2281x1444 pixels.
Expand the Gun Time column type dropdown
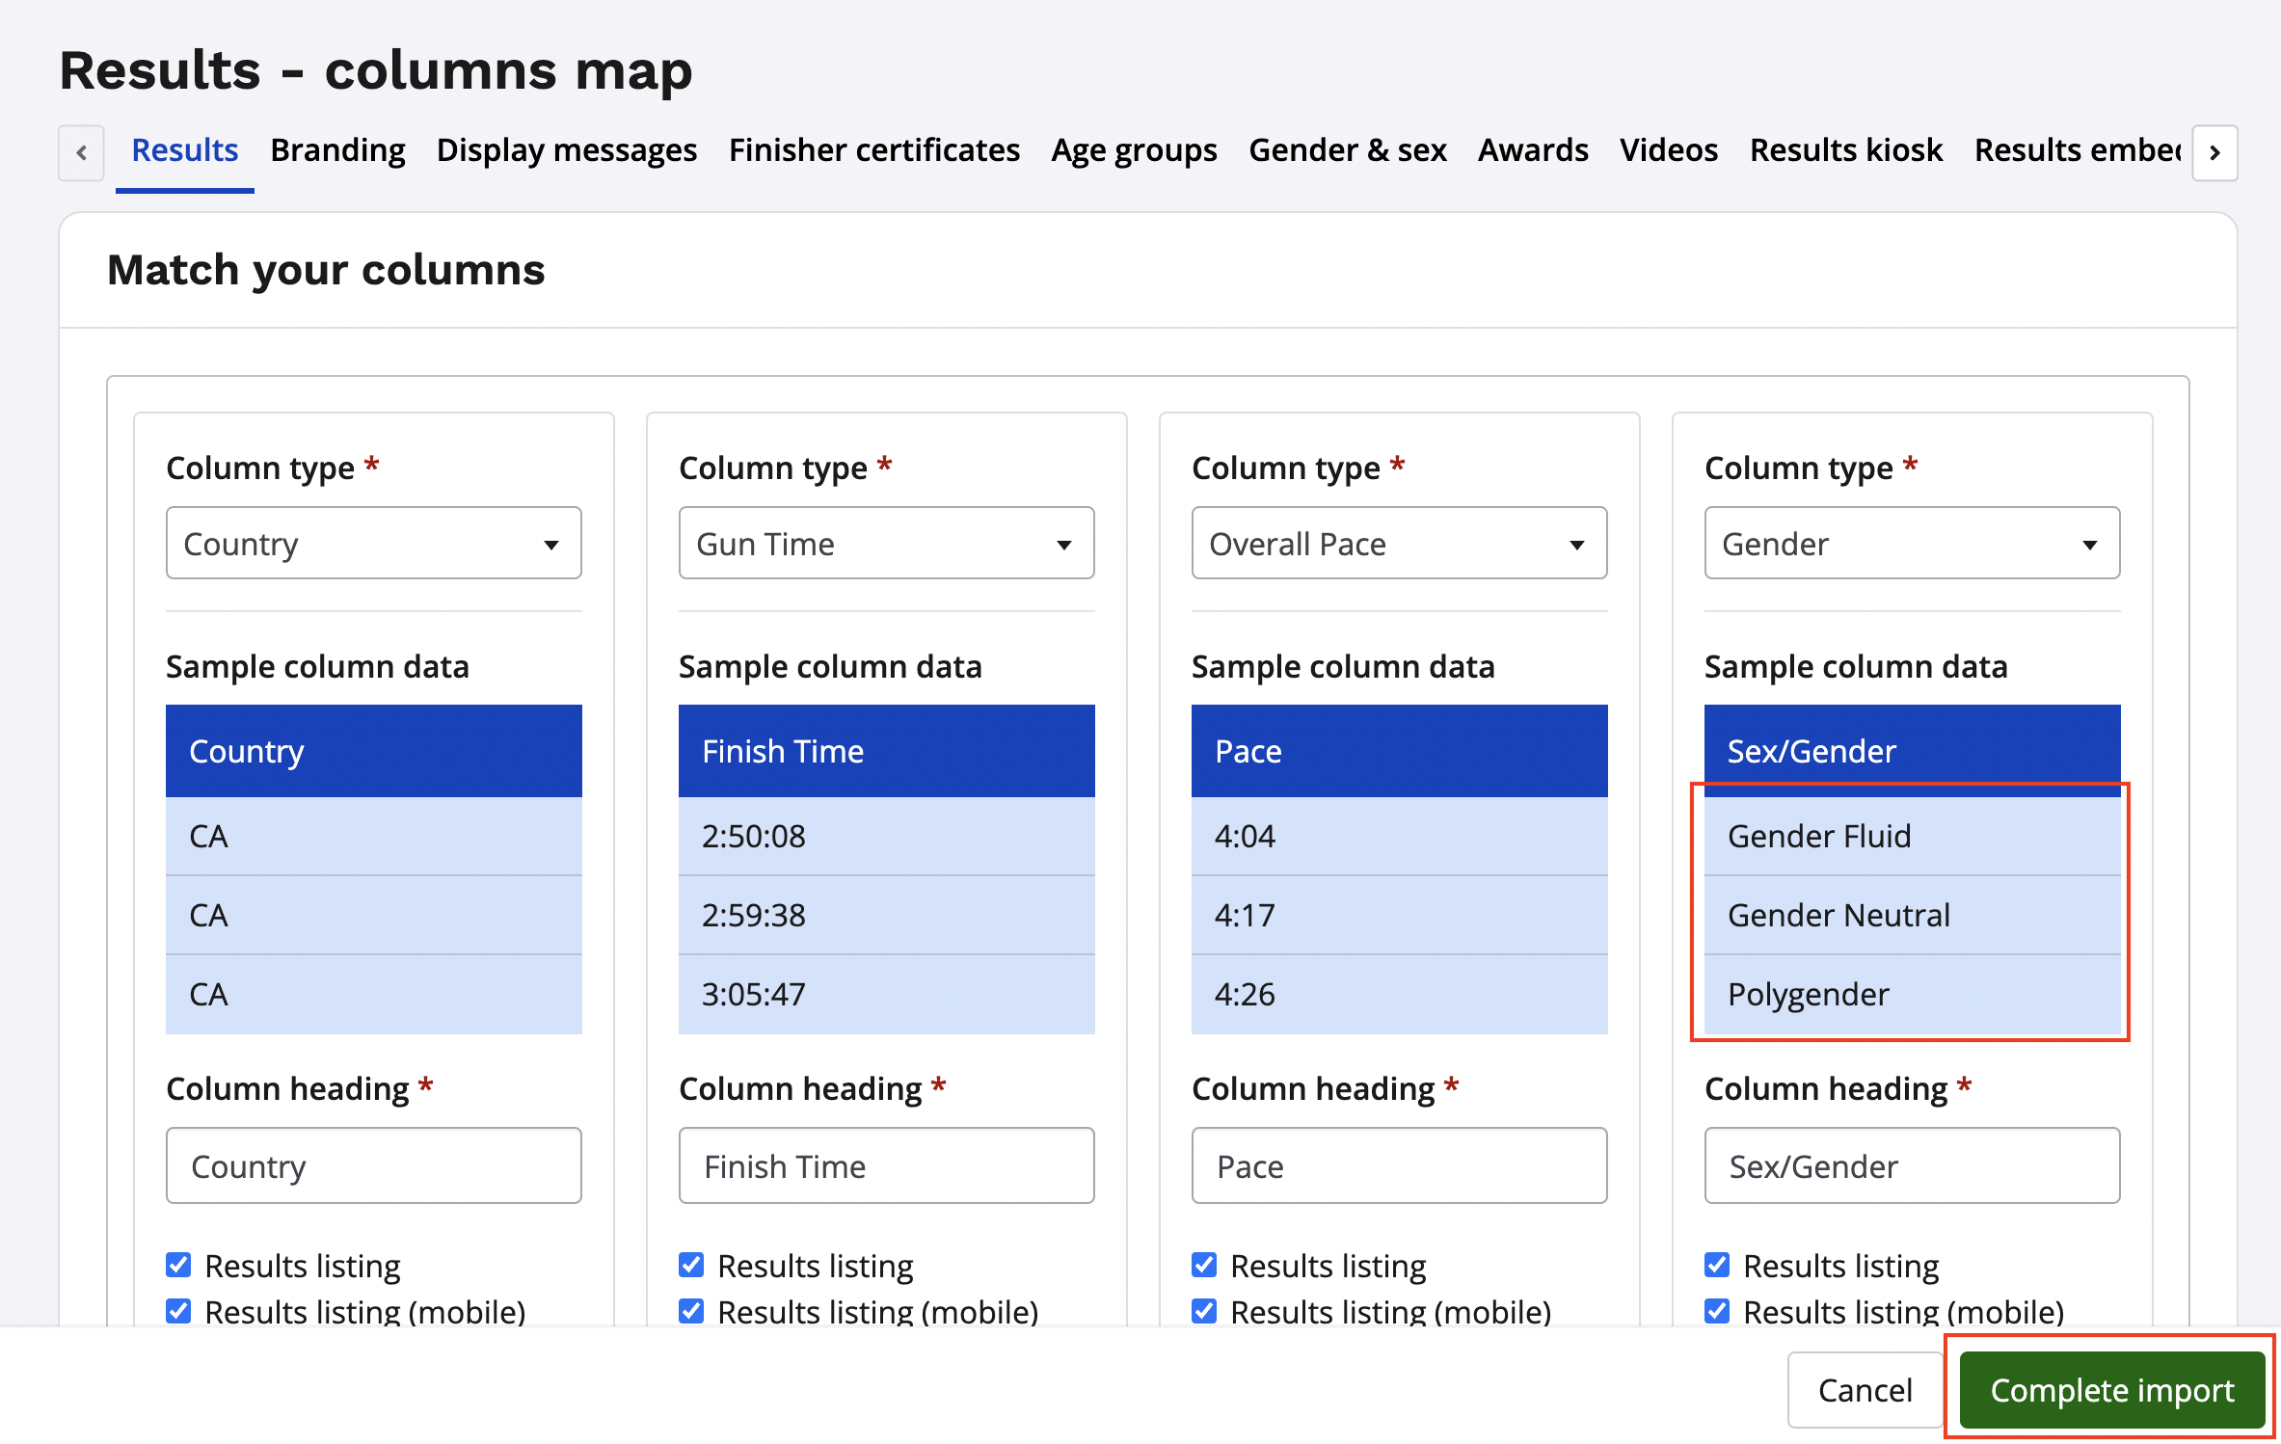click(x=886, y=544)
